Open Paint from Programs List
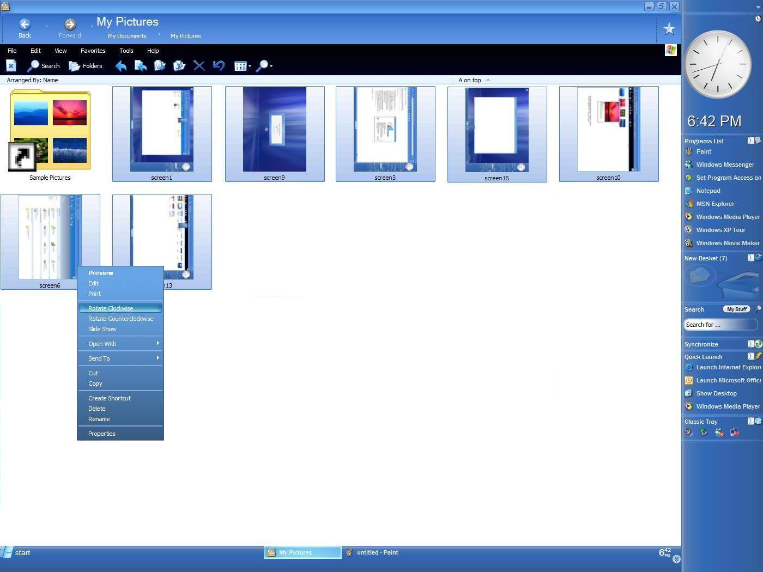 pos(703,152)
